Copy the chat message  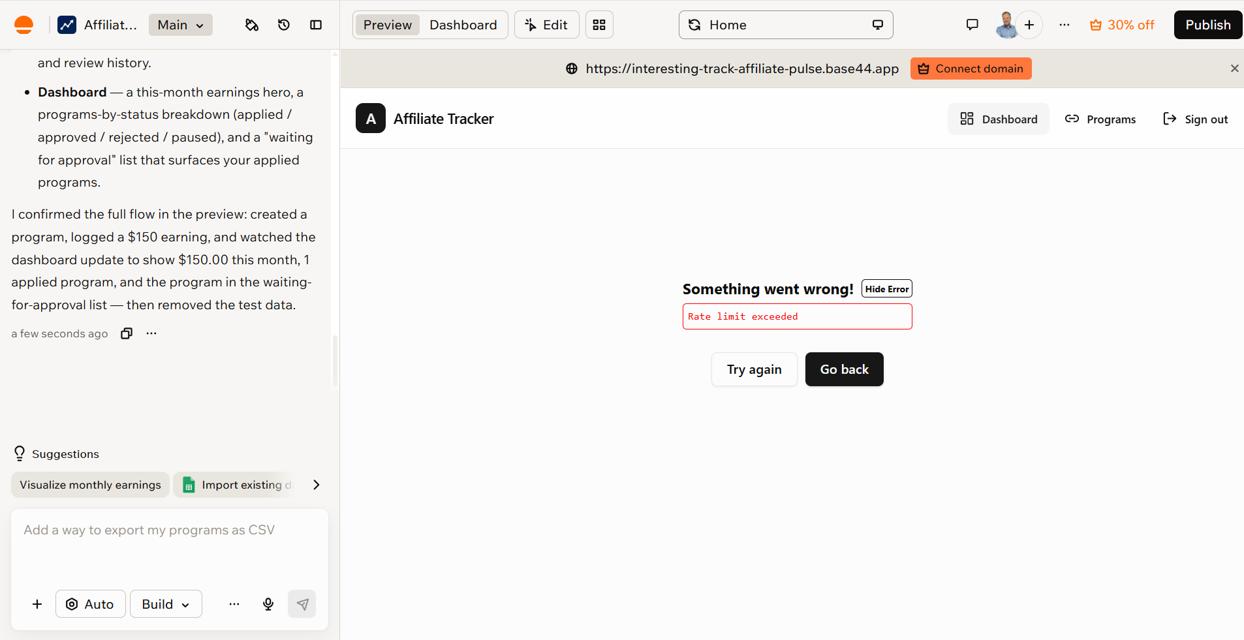click(127, 333)
